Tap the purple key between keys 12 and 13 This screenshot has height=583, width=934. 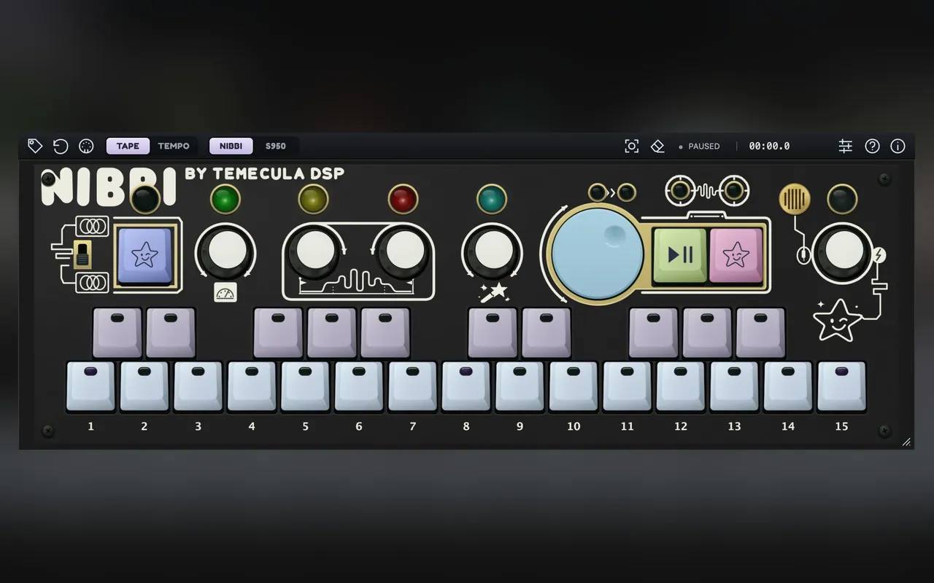(707, 332)
